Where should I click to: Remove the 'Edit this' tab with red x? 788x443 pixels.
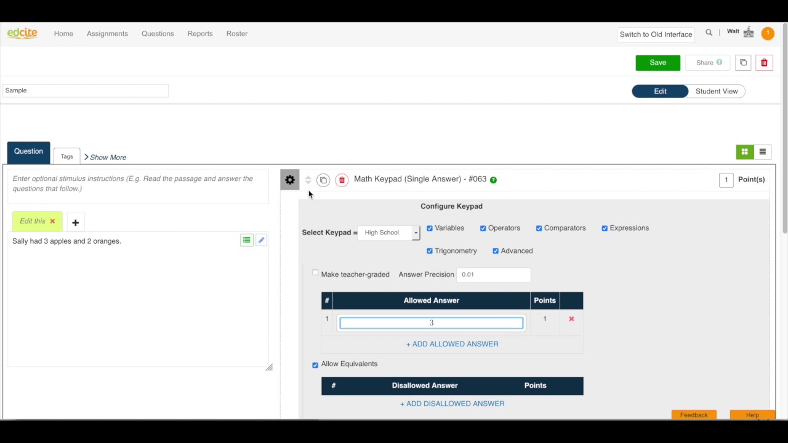52,221
